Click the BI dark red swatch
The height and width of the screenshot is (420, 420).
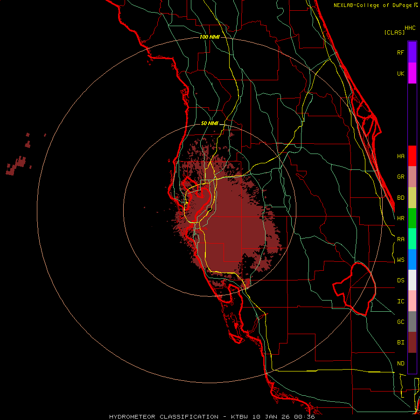(412, 343)
